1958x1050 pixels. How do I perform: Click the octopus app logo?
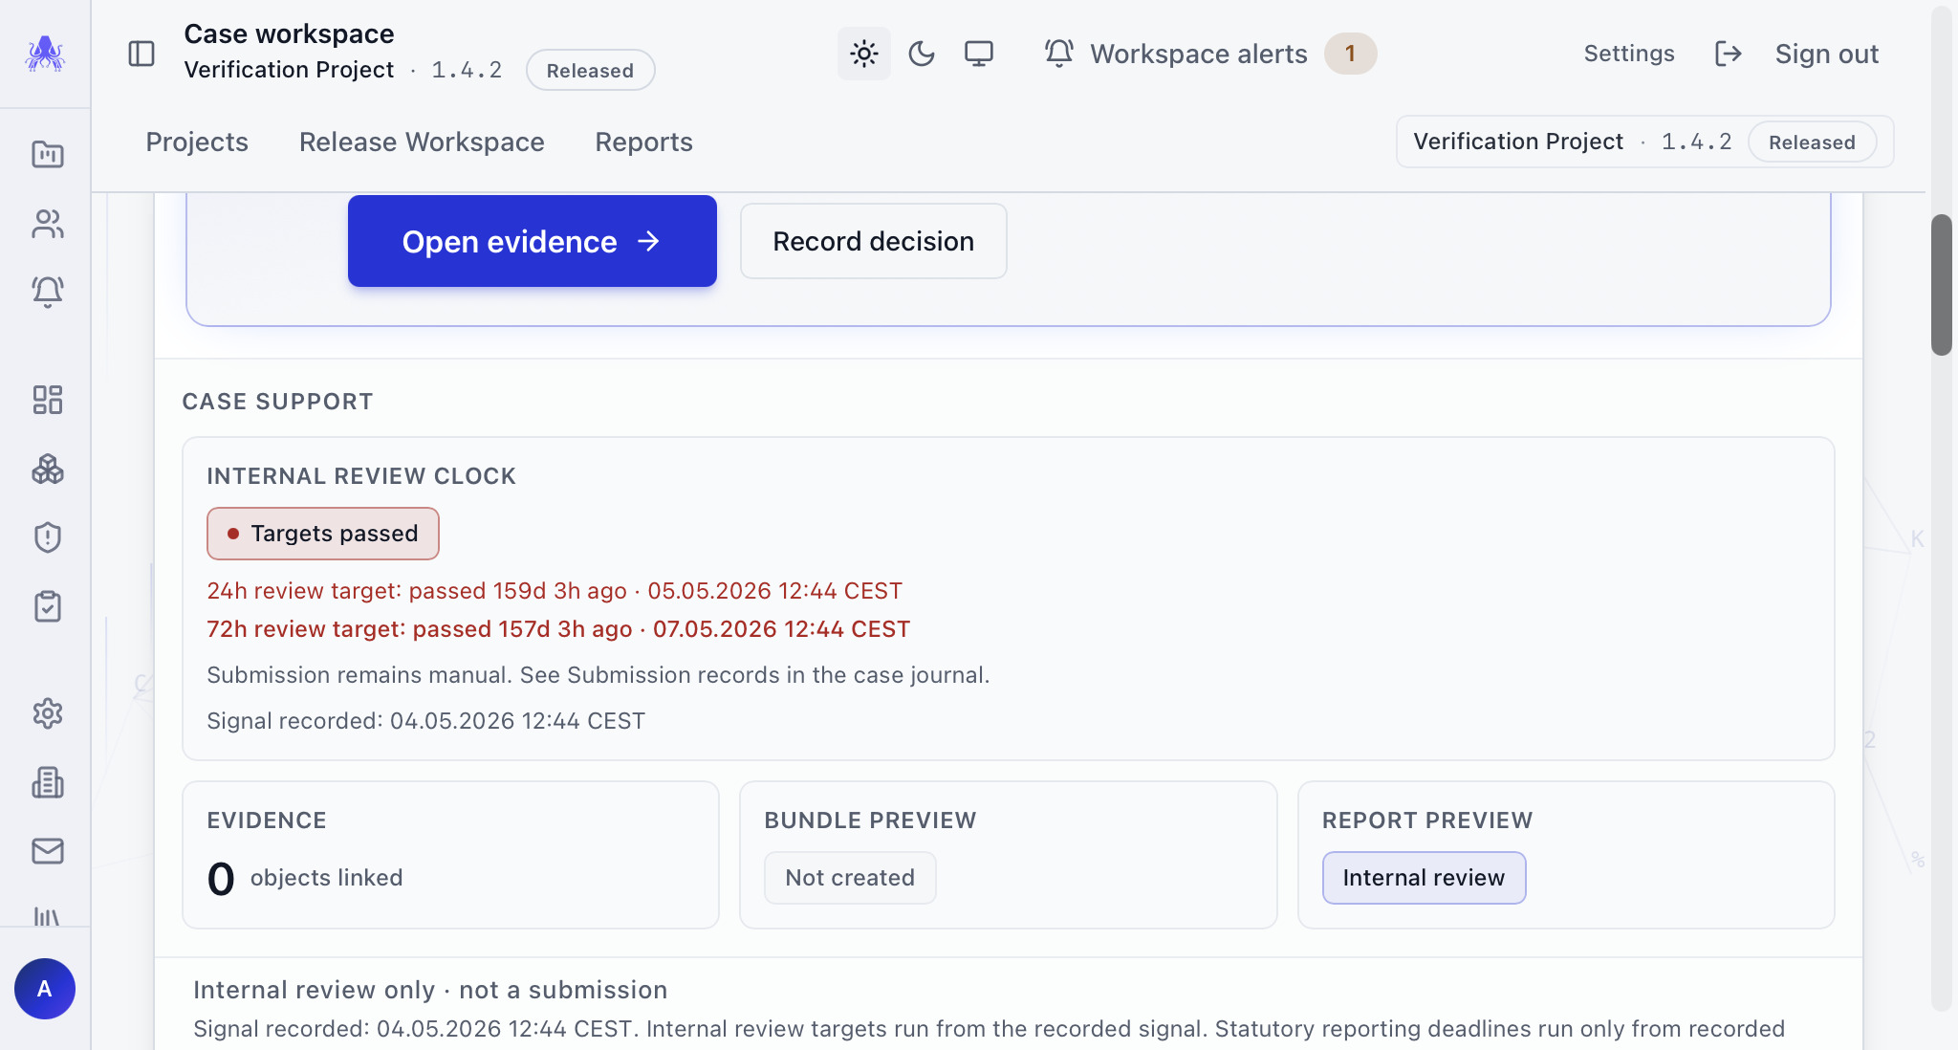[45, 54]
